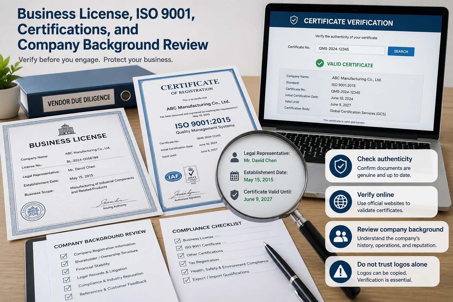Click the Certificate No. input field
Viewport: 453px width, 302px height.
(350, 50)
